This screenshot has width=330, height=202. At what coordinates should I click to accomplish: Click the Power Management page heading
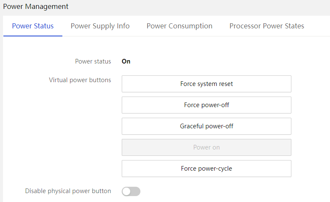(x=36, y=6)
